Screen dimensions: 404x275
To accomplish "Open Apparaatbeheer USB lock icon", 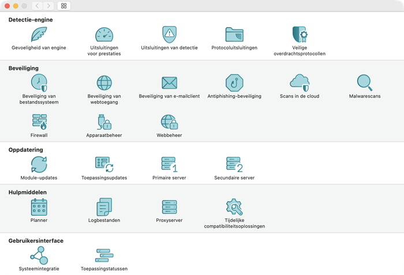I will [x=104, y=122].
